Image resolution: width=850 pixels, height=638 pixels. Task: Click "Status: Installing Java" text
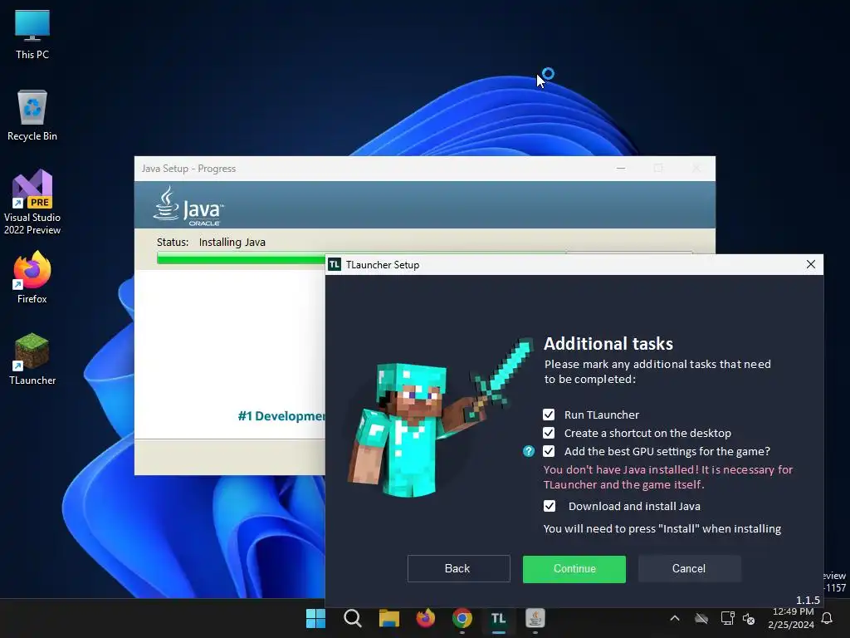tap(211, 243)
